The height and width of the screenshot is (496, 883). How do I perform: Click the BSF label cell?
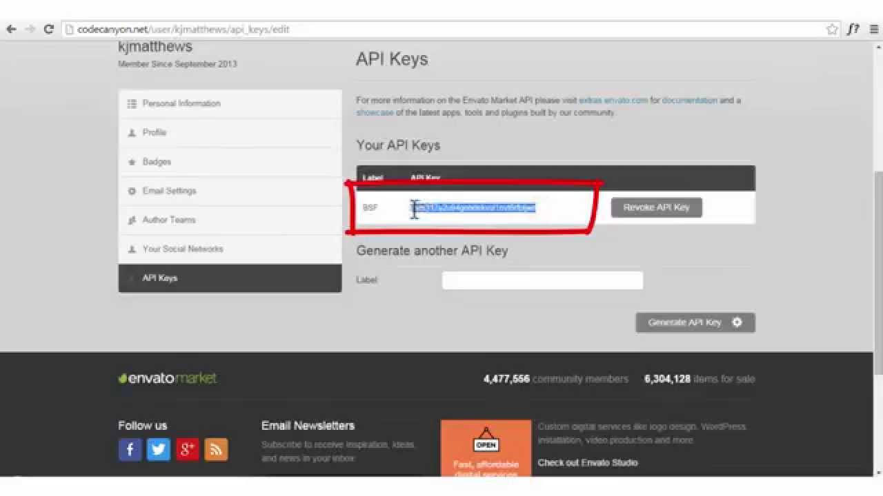[370, 207]
